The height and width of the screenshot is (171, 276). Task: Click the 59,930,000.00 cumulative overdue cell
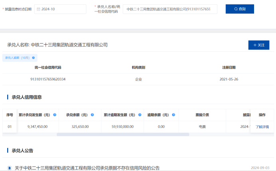pos(123,127)
